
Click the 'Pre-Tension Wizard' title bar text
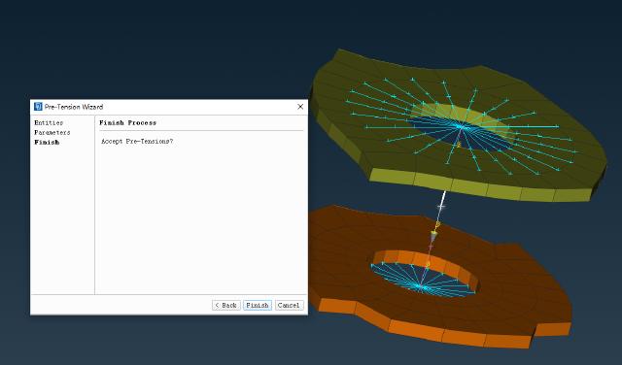[x=74, y=107]
